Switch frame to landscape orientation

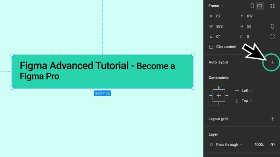click(260, 6)
